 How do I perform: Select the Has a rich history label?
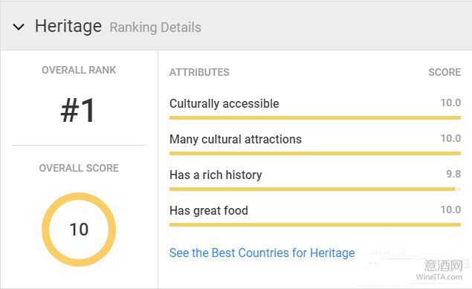(x=216, y=175)
